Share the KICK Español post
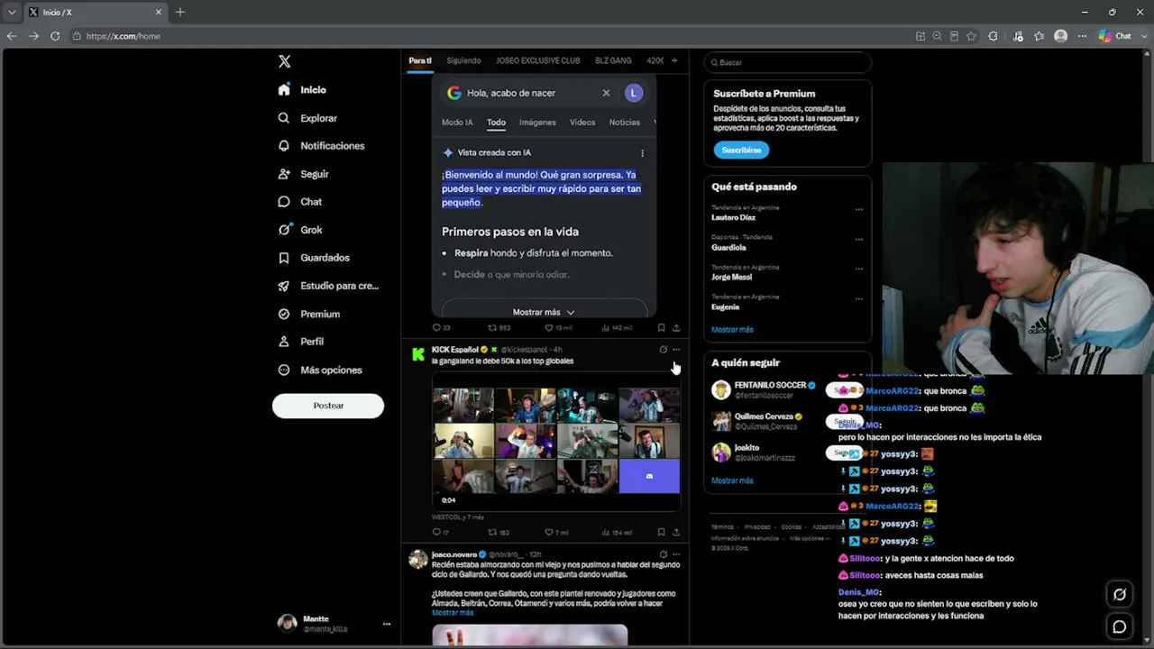The width and height of the screenshot is (1154, 649). click(676, 533)
